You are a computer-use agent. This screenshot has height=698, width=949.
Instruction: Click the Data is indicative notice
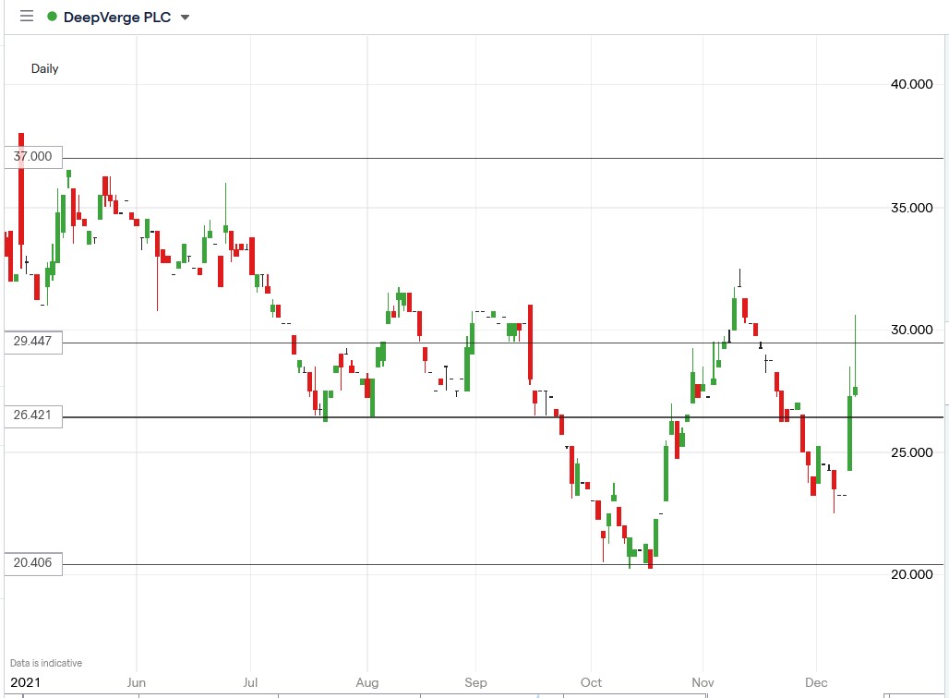point(48,662)
